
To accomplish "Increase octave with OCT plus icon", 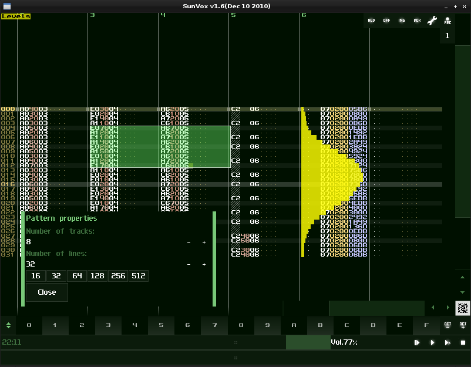I will (463, 325).
